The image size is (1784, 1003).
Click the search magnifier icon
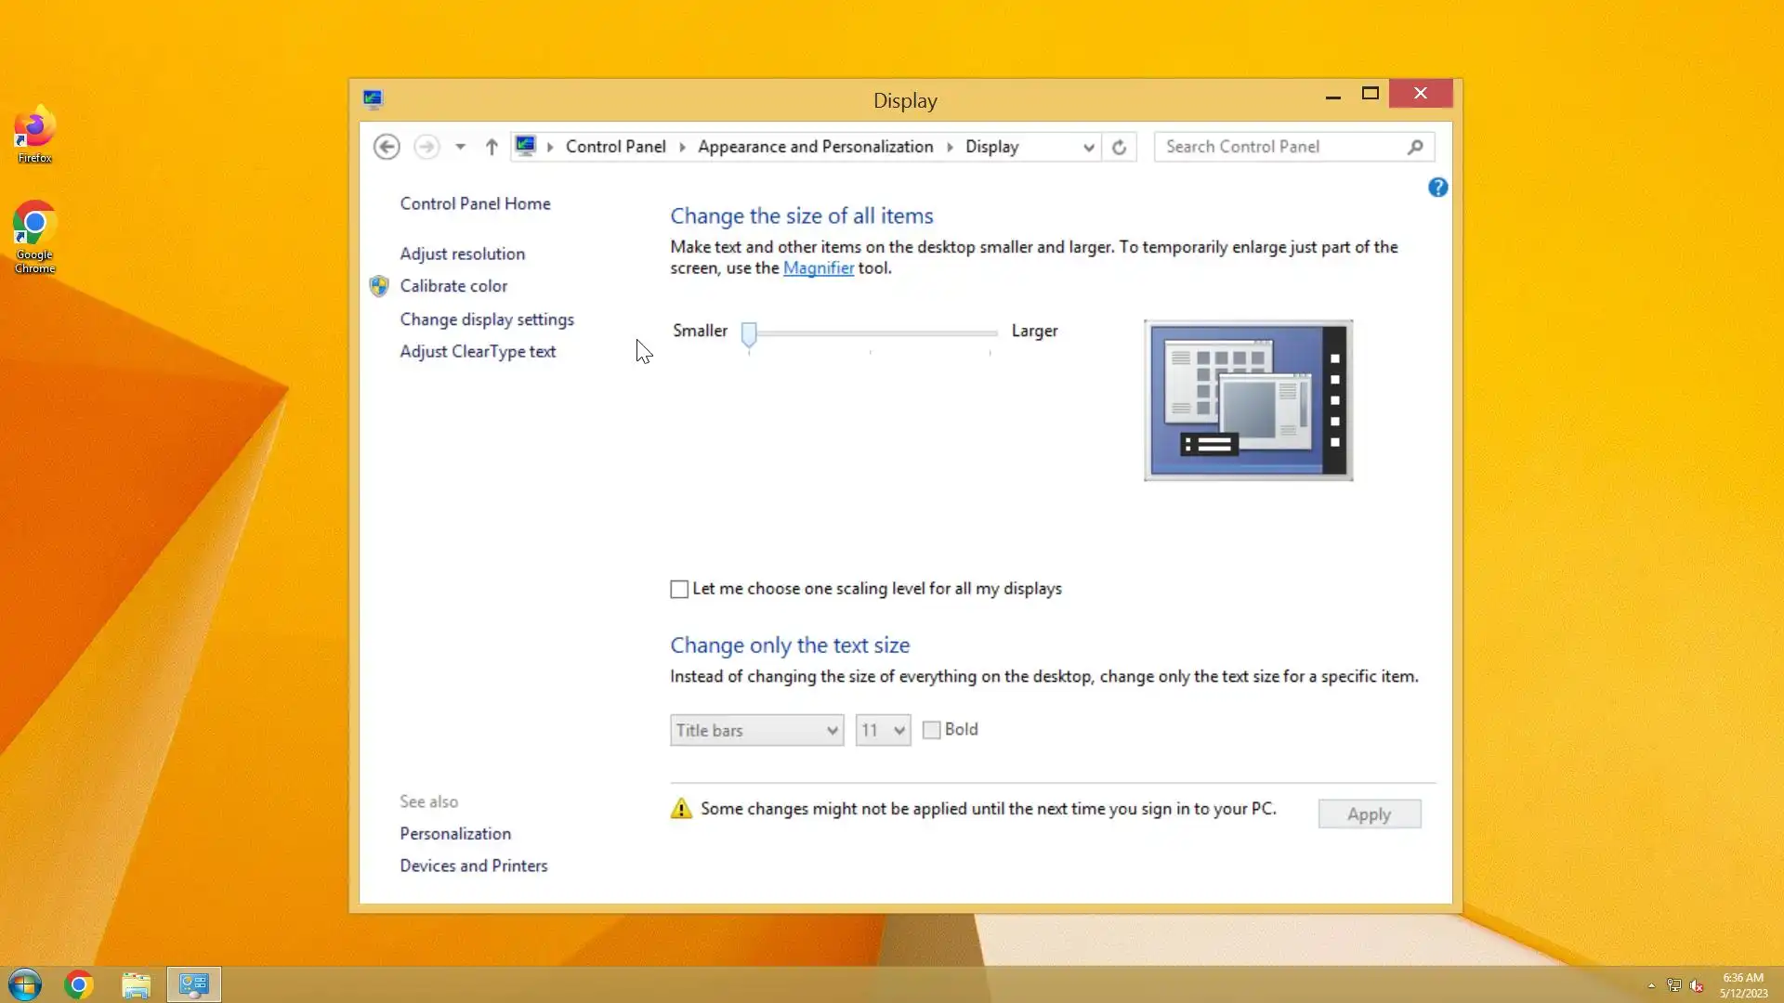[1414, 147]
